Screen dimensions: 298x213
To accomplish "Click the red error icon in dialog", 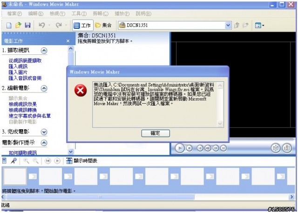I will click(81, 90).
